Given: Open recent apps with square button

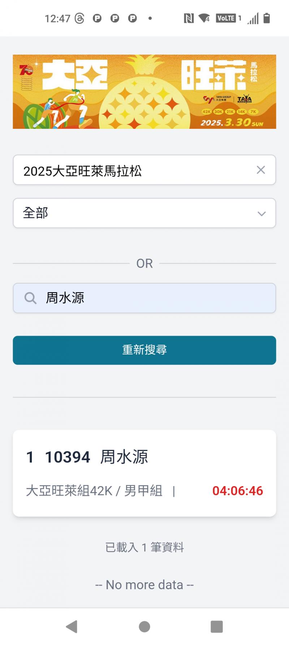Looking at the screenshot, I should 216,626.
